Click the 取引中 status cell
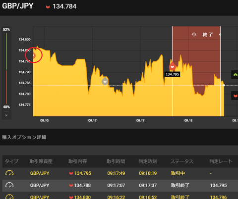Image resolution: width=238 pixels, height=199 pixels. pyautogui.click(x=178, y=173)
